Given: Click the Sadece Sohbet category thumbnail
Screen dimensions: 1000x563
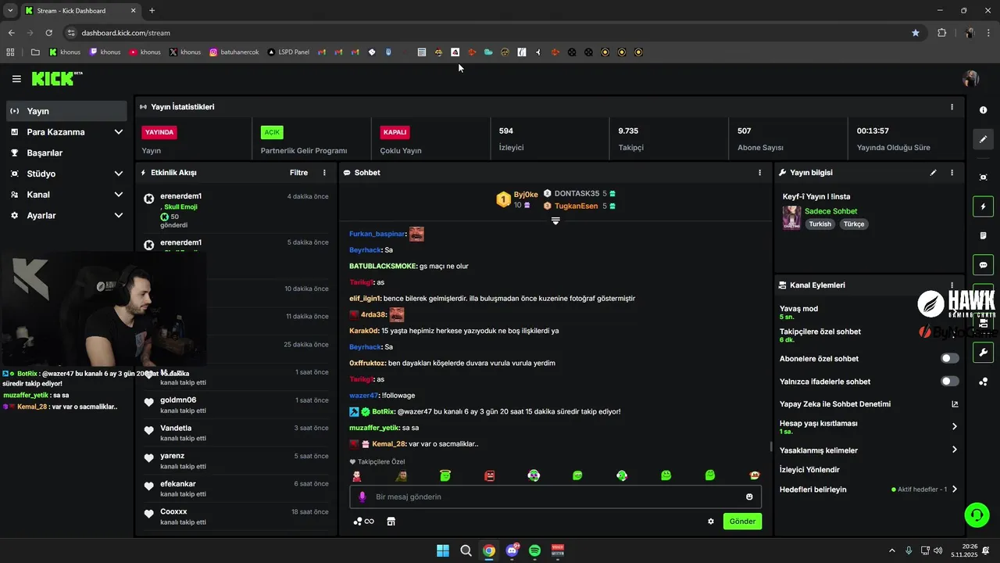Looking at the screenshot, I should (x=791, y=217).
